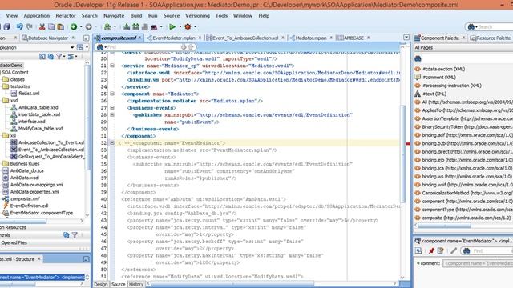The image size is (513, 288).
Task: Close the composite.xml editor tab
Action: [x=139, y=38]
